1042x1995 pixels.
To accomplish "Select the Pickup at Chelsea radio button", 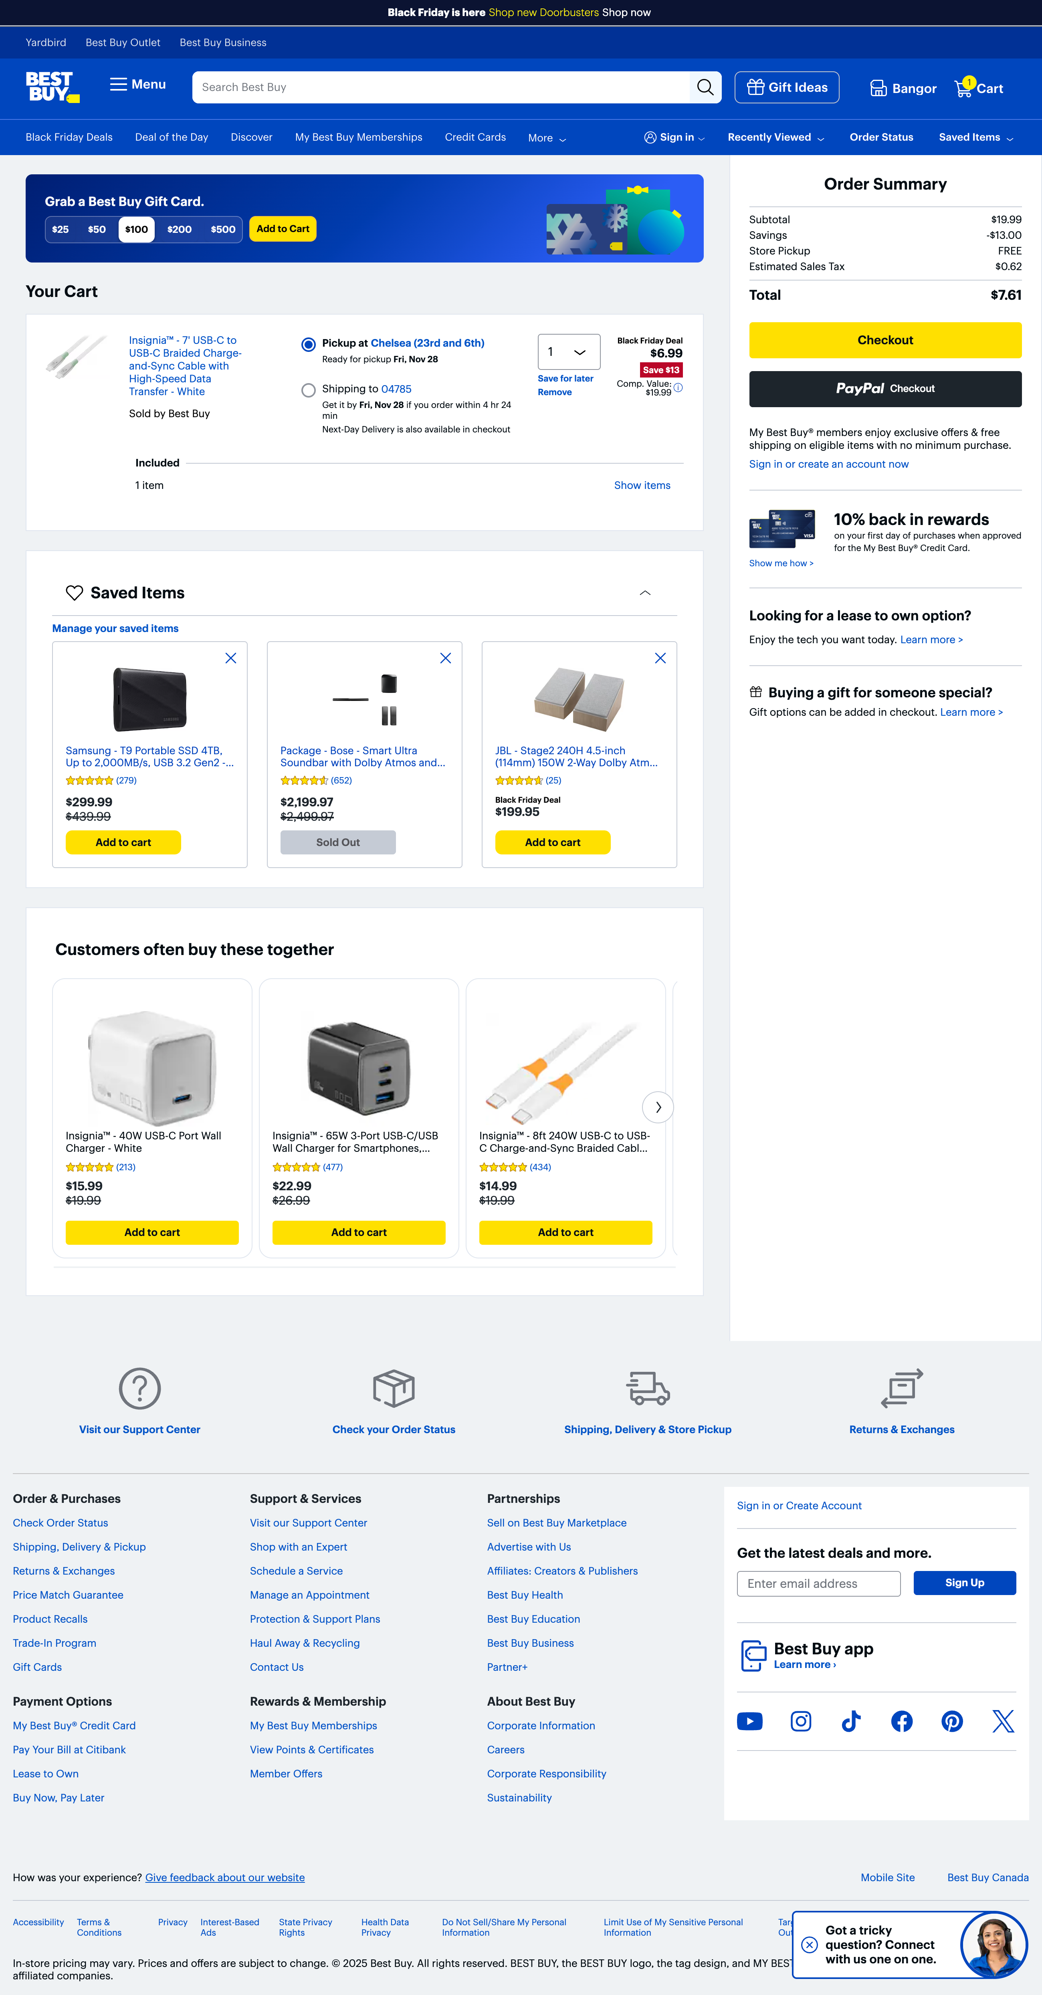I will (307, 344).
